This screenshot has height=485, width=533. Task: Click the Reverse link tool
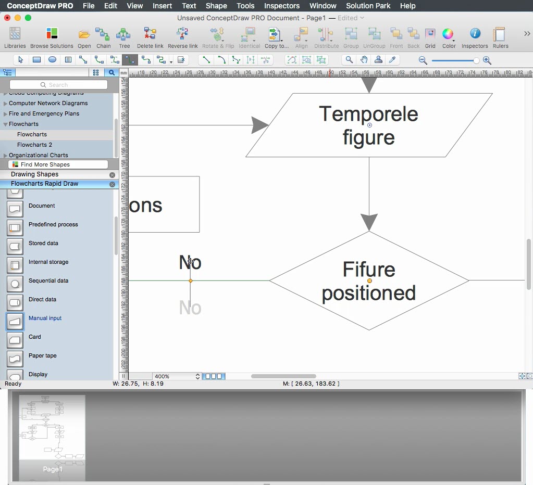(182, 34)
